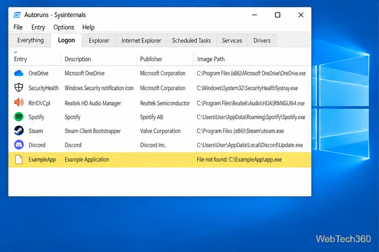Viewport: 379px width, 252px height.
Task: Select the Logon tab
Action: 66,40
